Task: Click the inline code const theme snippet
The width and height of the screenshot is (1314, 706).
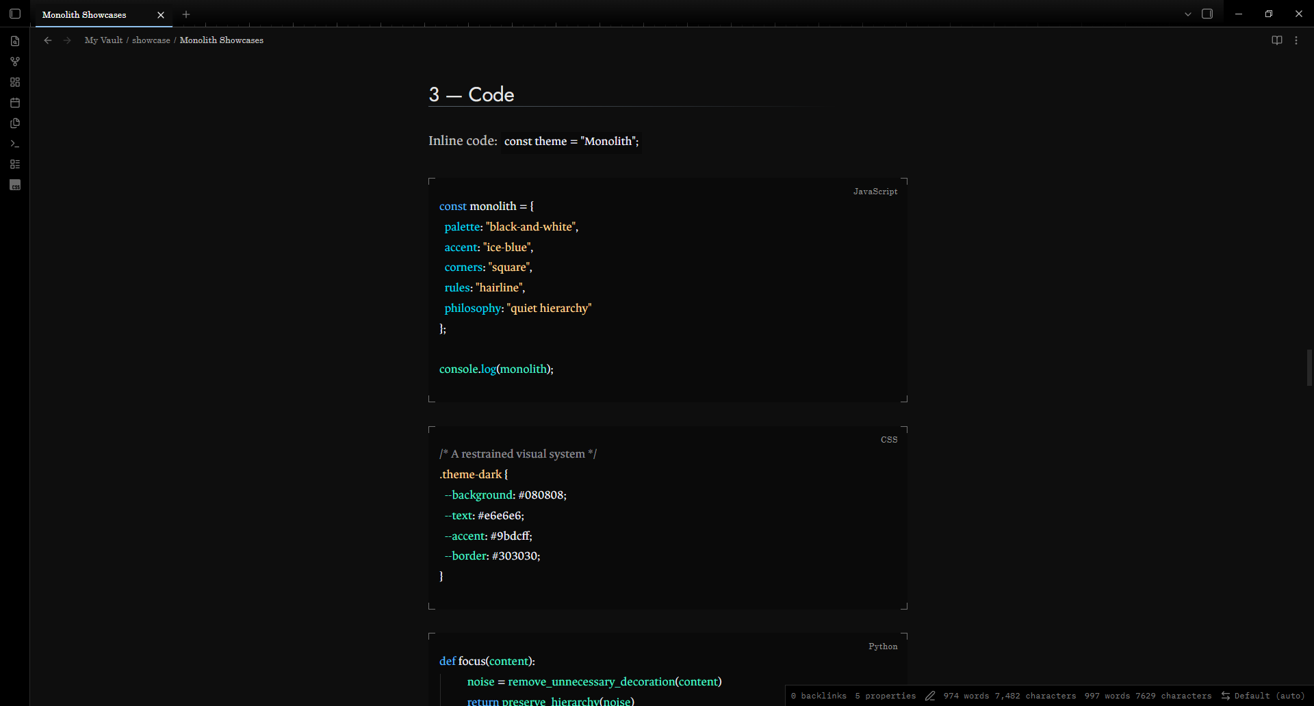Action: pyautogui.click(x=571, y=141)
